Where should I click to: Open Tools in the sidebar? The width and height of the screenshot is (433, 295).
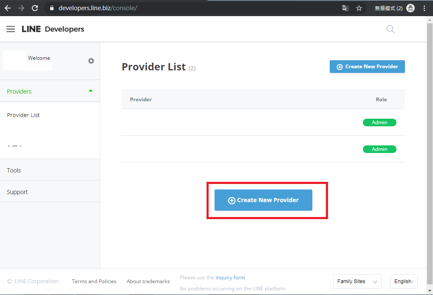pyautogui.click(x=50, y=170)
